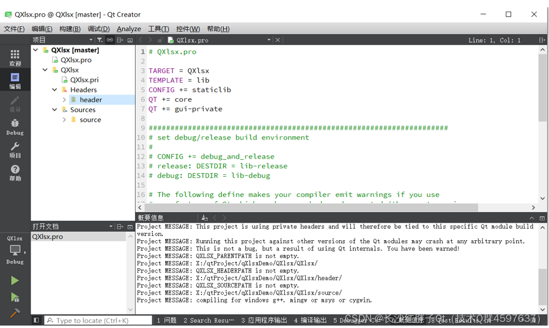
Task: Open the Welcome mode
Action: (15, 58)
